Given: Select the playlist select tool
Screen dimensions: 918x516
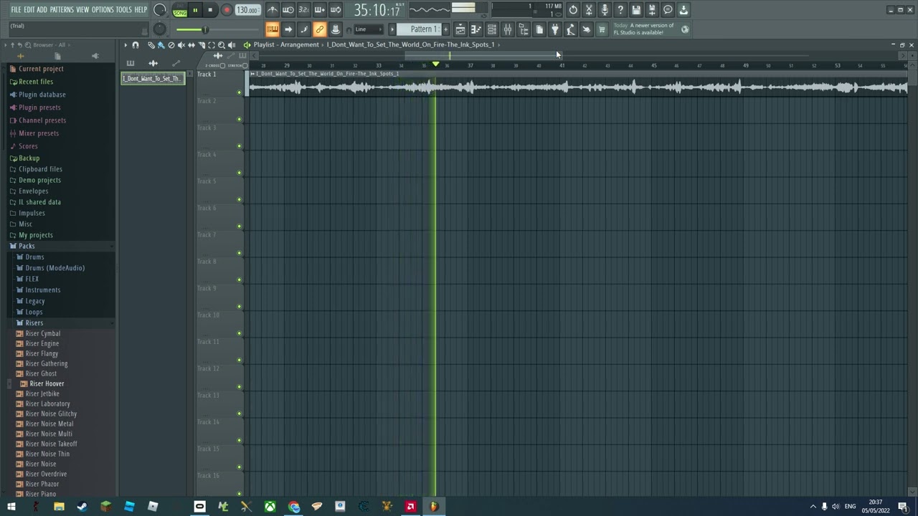Looking at the screenshot, I should 211,44.
